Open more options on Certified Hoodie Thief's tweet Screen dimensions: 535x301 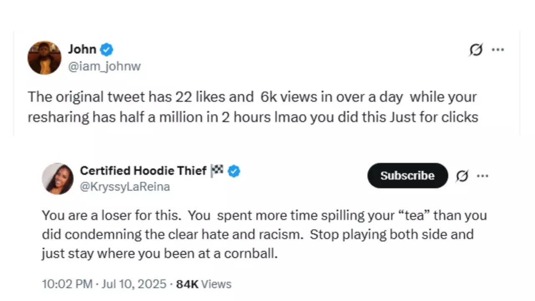(x=483, y=176)
